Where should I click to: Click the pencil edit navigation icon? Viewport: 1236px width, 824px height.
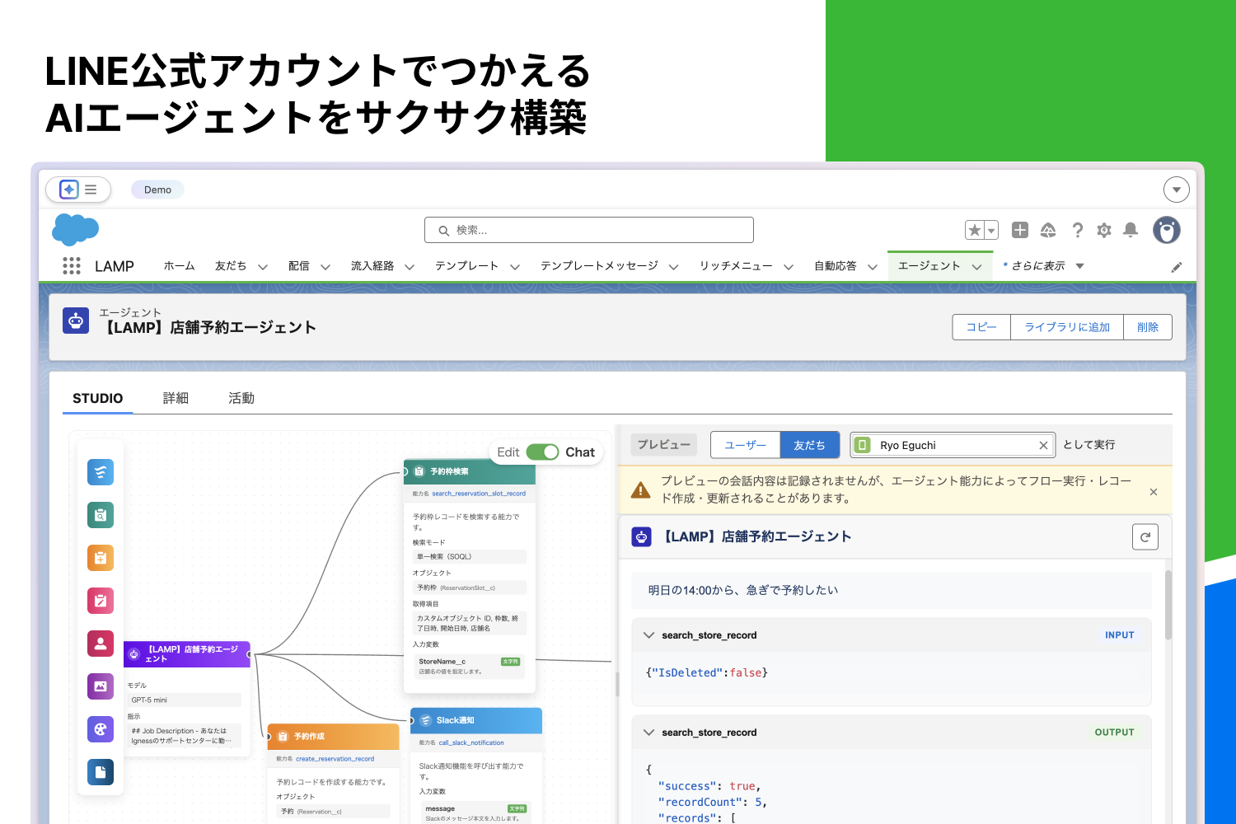point(1177,267)
